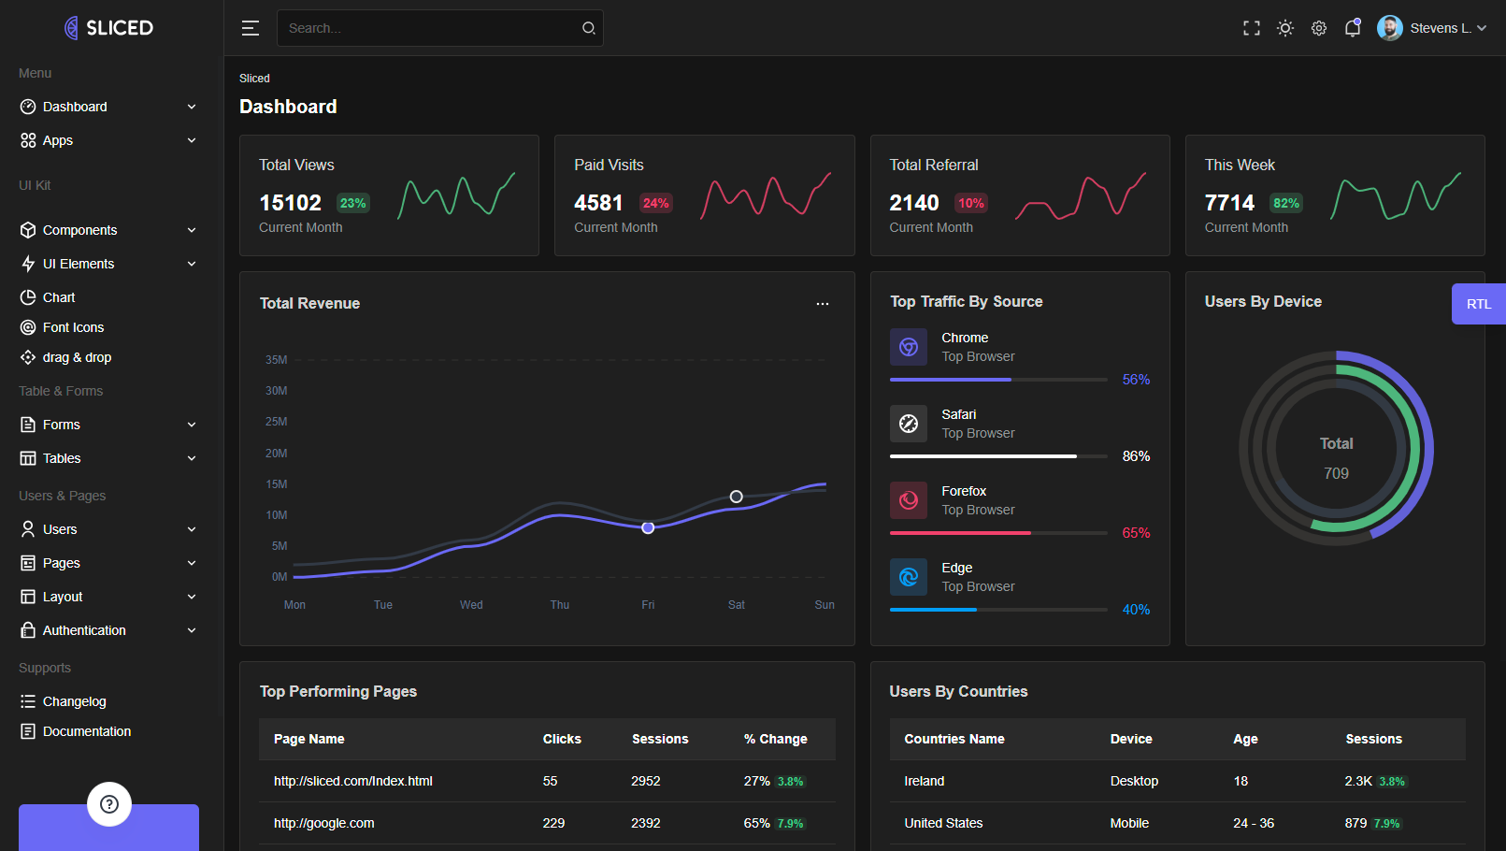Toggle the RTL layout button
Image resolution: width=1506 pixels, height=851 pixels.
pos(1478,304)
